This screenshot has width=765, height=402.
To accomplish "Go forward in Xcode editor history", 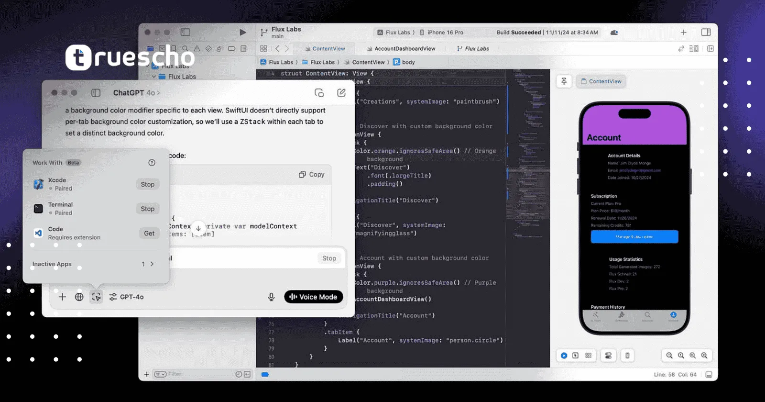I will click(287, 48).
